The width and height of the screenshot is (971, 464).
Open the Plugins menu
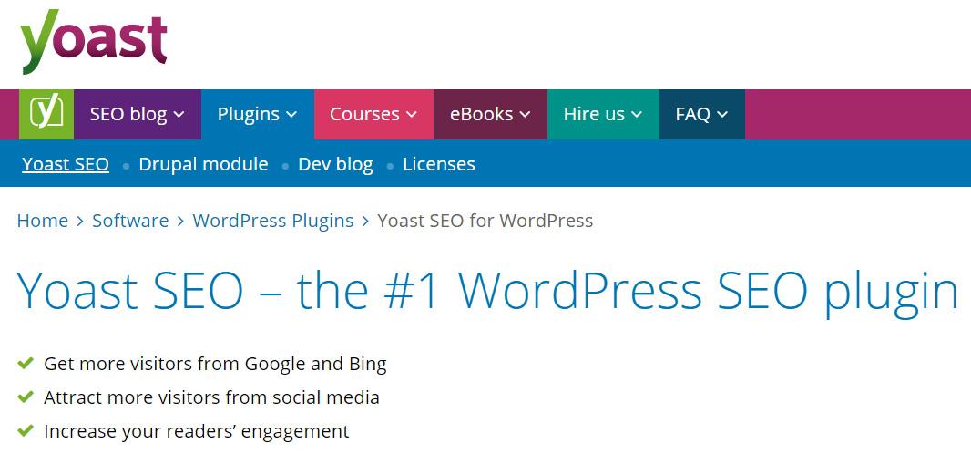coord(258,114)
